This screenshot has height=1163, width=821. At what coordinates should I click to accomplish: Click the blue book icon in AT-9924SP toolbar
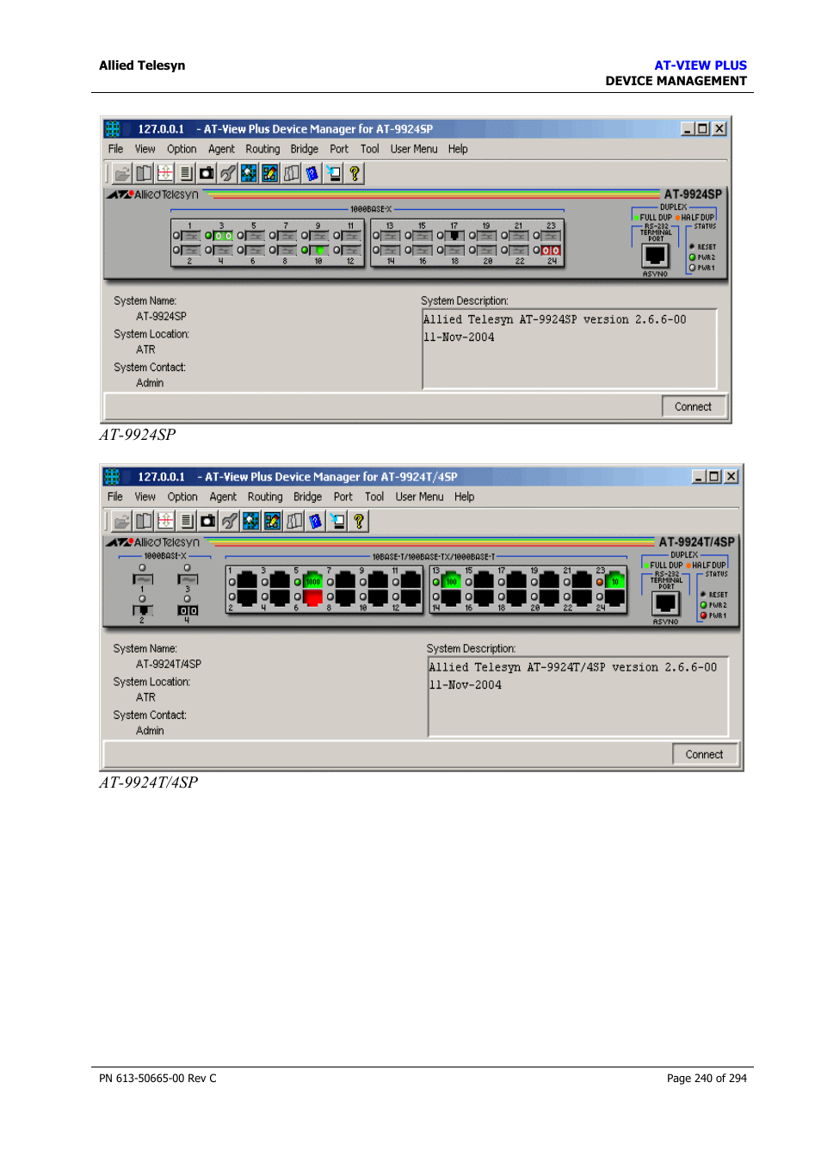point(312,173)
